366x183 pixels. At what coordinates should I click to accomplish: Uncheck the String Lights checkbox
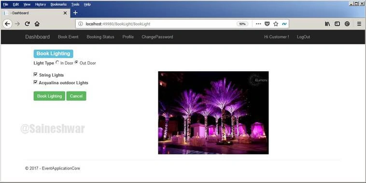[35, 75]
